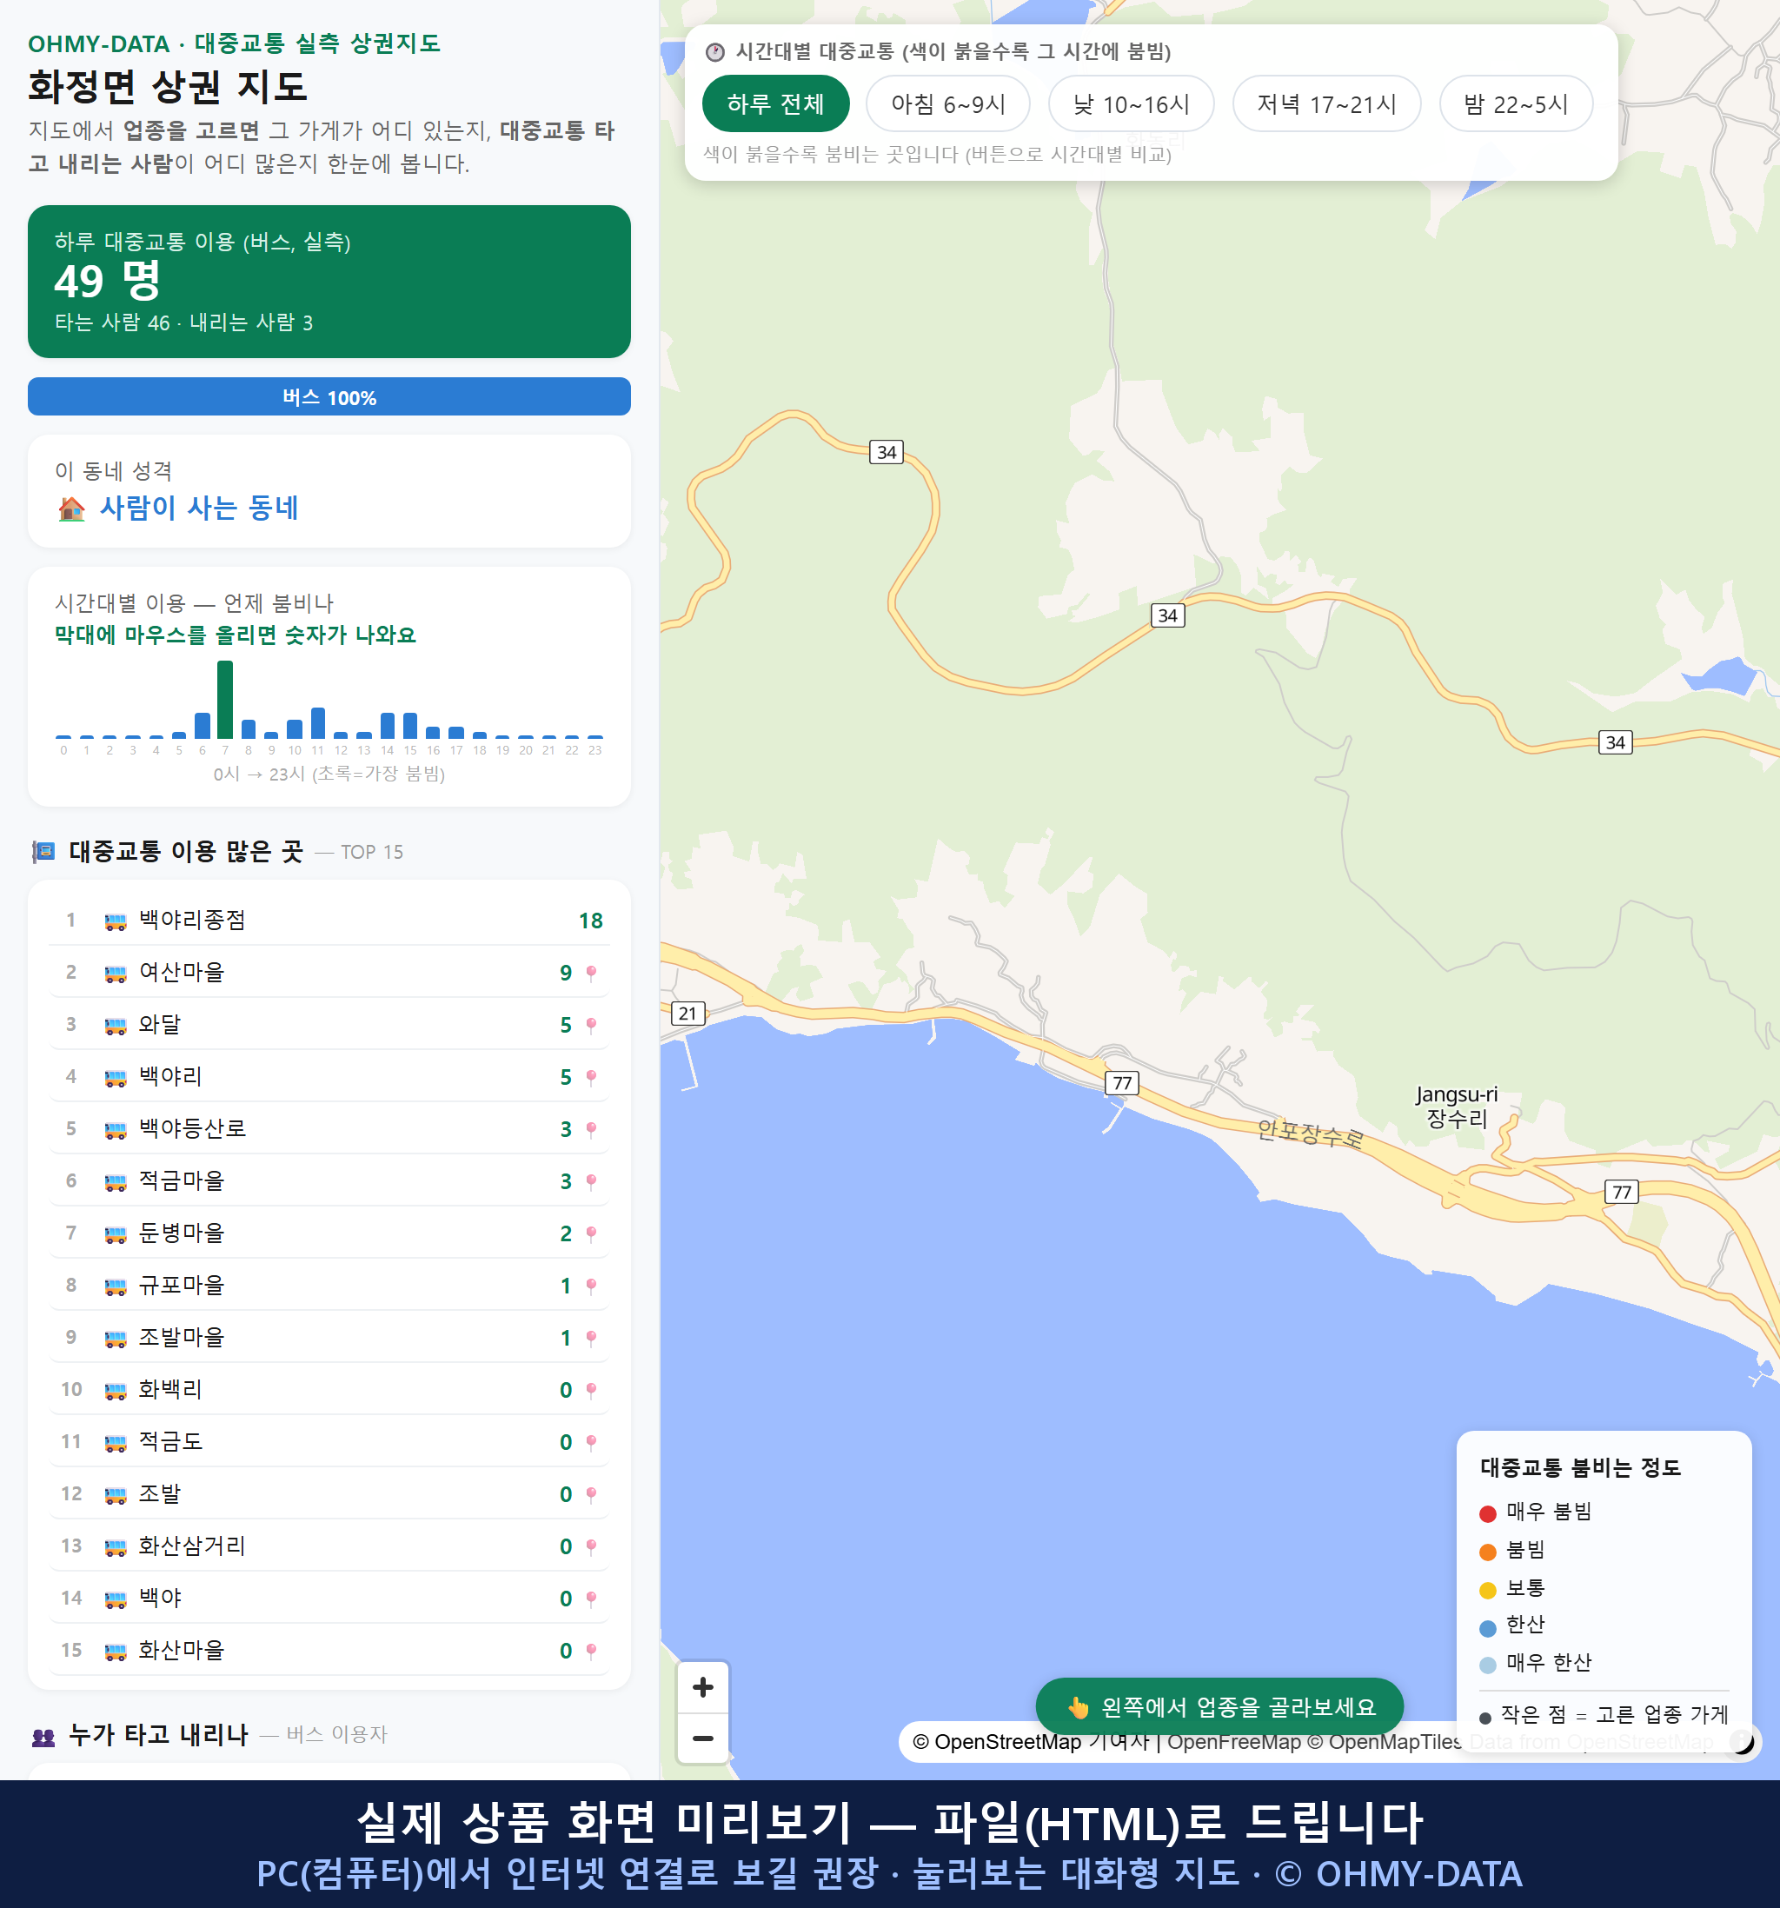Click the pin icon for 백야리

591,1077
